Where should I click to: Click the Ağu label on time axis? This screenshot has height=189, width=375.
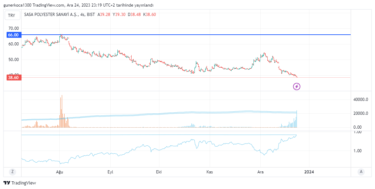coord(60,172)
